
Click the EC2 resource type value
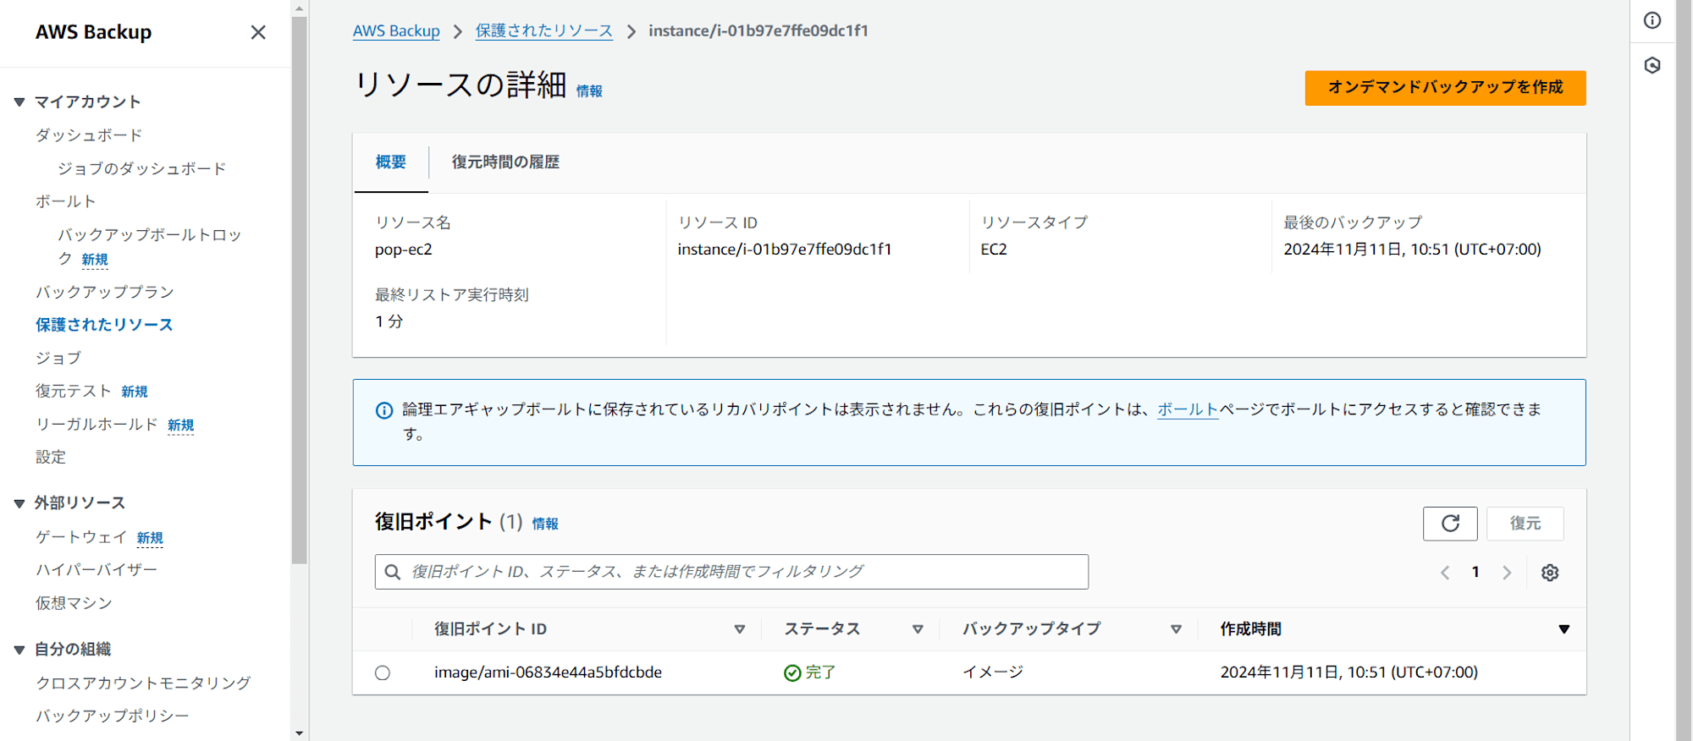point(994,250)
